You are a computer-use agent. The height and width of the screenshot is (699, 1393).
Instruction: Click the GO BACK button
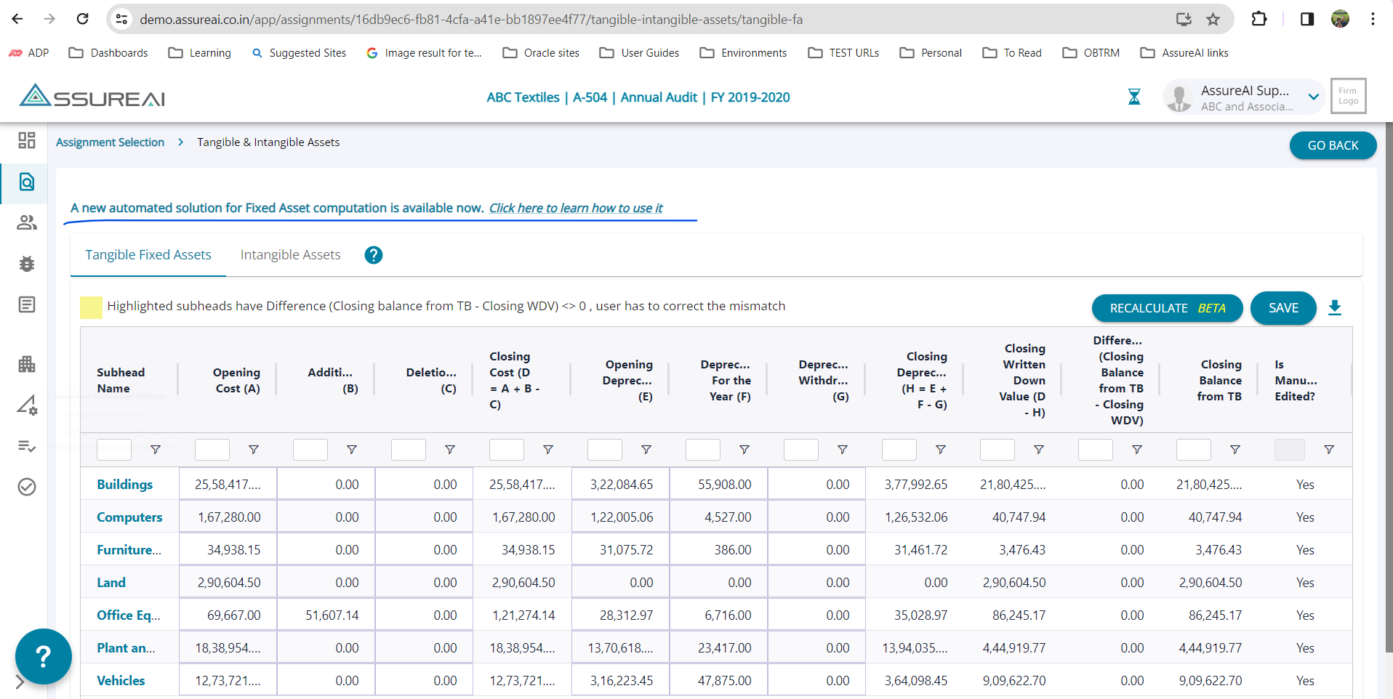click(1332, 145)
